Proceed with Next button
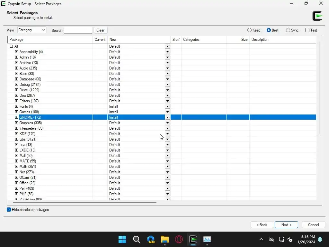The height and width of the screenshot is (247, 329). coord(286,225)
